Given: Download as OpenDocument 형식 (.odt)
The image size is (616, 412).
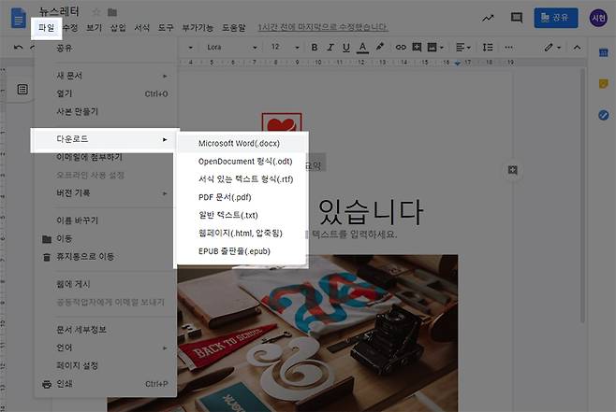Looking at the screenshot, I should 242,162.
